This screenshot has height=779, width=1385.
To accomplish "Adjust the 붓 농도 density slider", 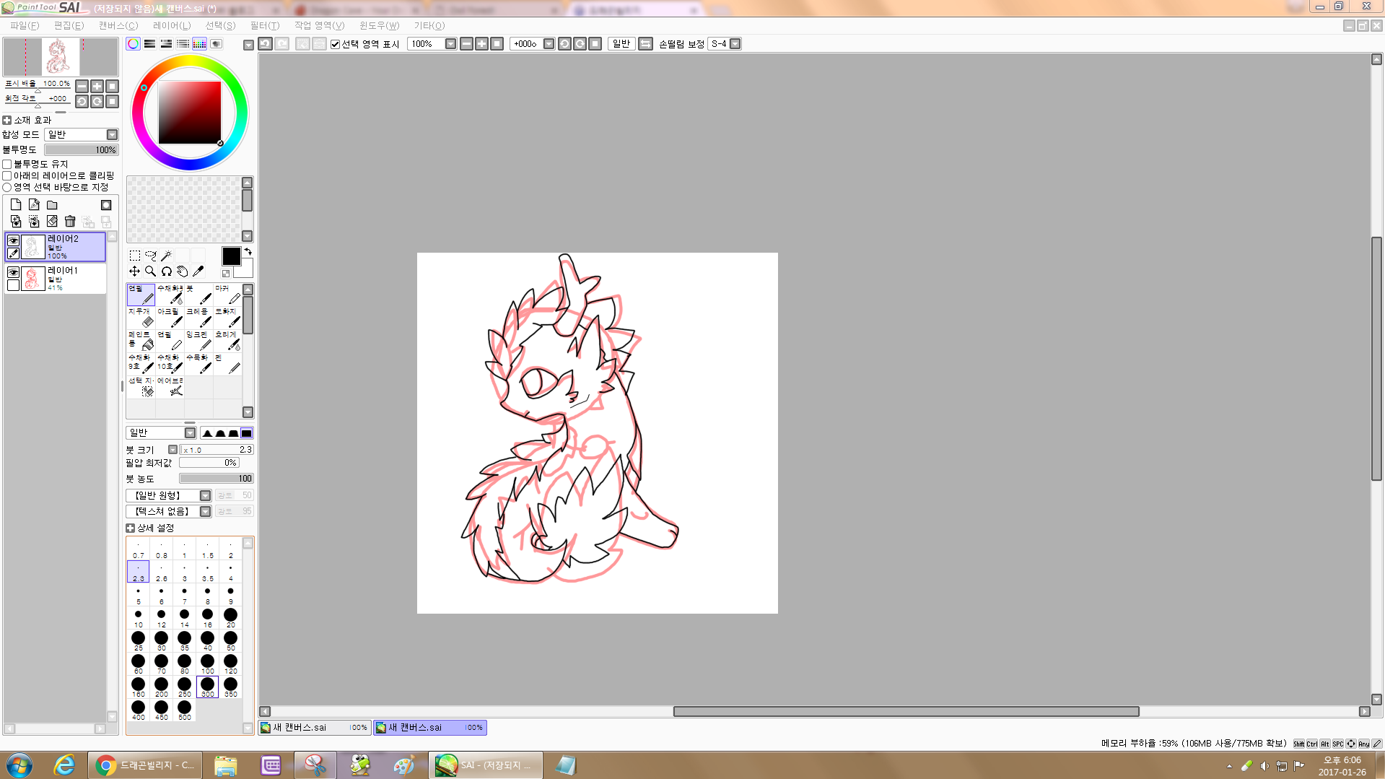I will [x=217, y=479].
